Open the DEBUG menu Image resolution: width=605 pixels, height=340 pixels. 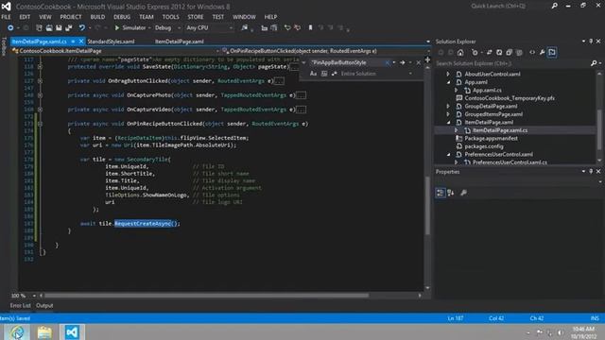[122, 17]
